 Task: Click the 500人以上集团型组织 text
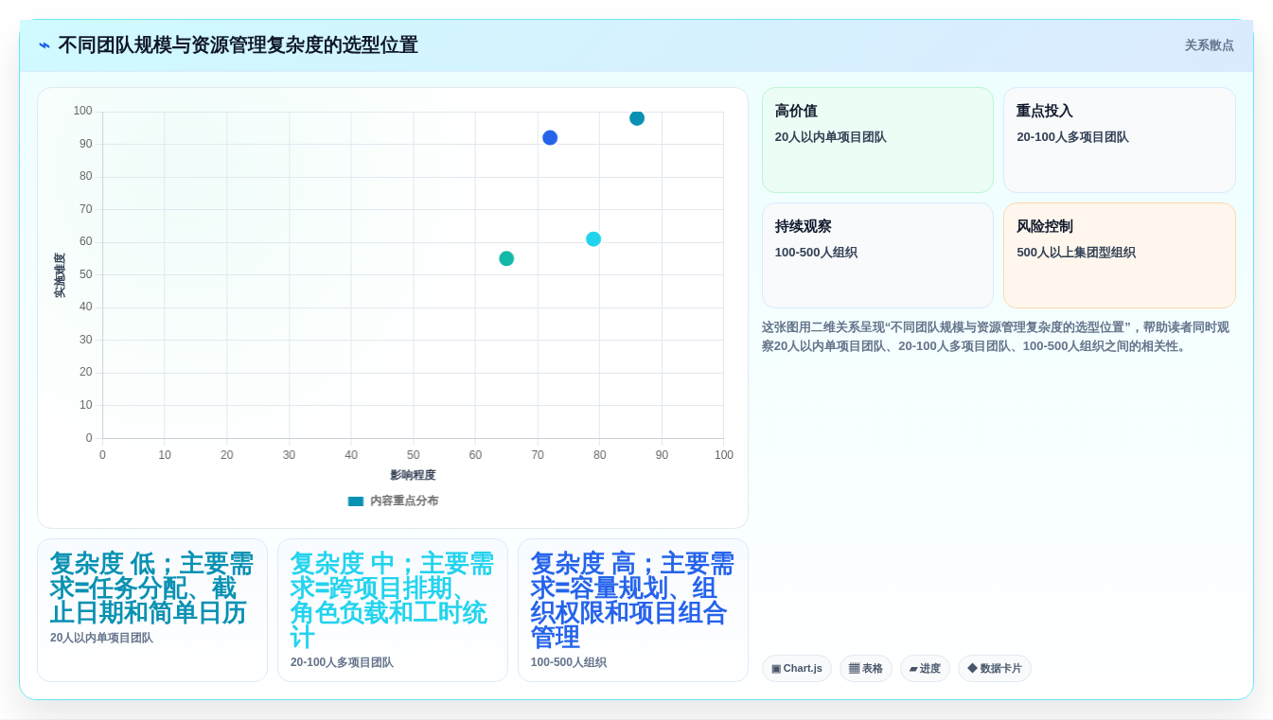(x=1076, y=253)
